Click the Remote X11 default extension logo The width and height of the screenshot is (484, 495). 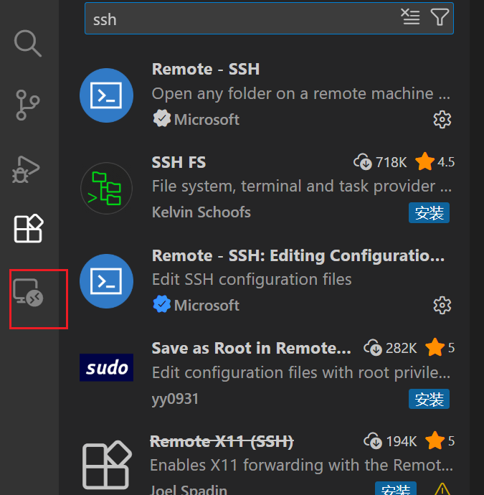click(107, 465)
